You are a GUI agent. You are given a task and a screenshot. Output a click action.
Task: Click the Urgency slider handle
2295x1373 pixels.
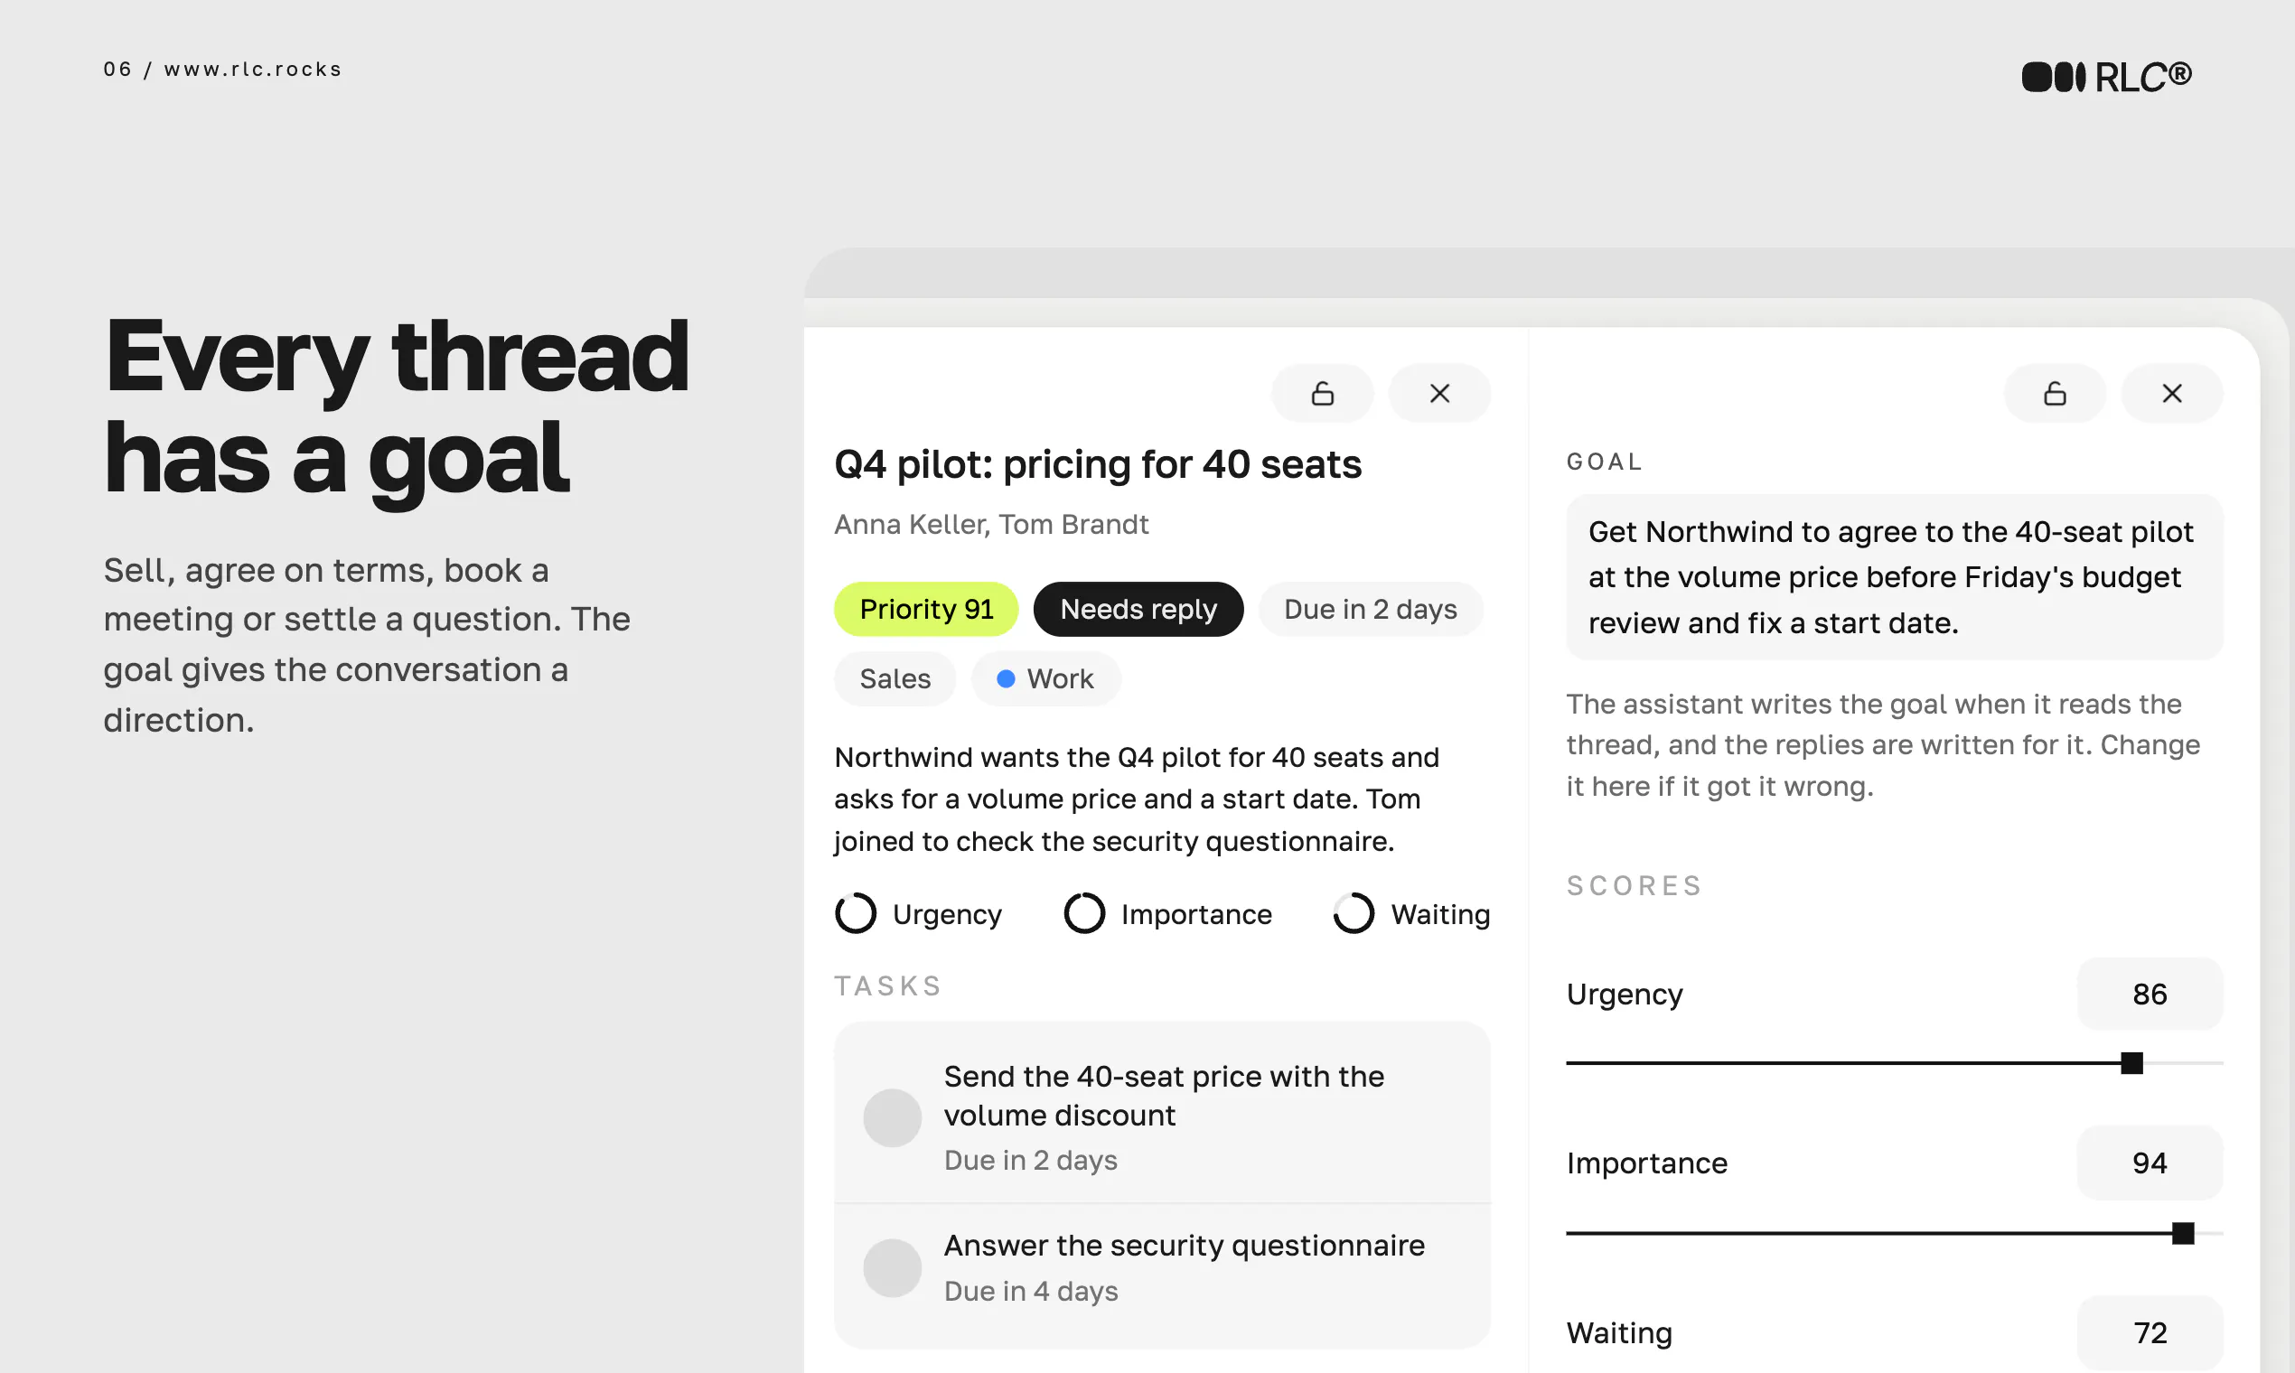click(2131, 1063)
